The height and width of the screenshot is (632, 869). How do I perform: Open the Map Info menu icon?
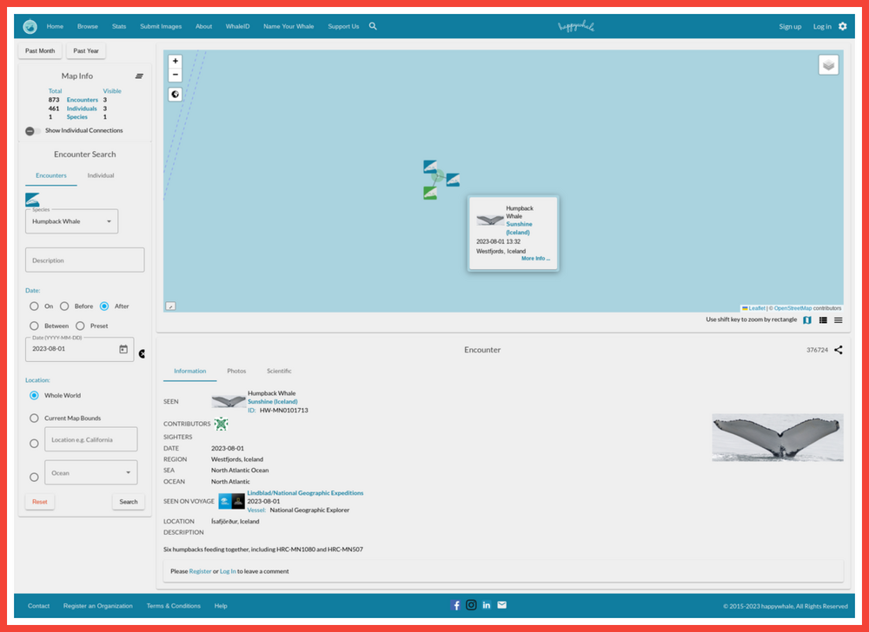pyautogui.click(x=139, y=76)
